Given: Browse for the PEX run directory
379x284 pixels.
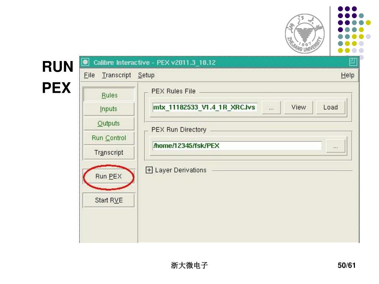Looking at the screenshot, I should click(x=335, y=146).
